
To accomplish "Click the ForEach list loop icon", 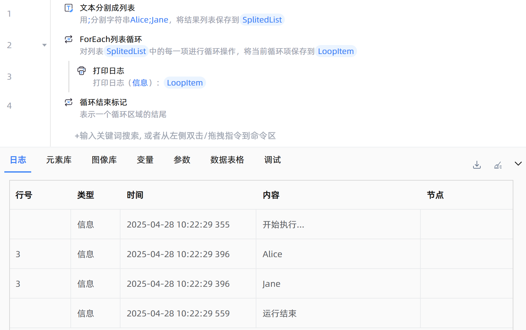I will [x=69, y=39].
